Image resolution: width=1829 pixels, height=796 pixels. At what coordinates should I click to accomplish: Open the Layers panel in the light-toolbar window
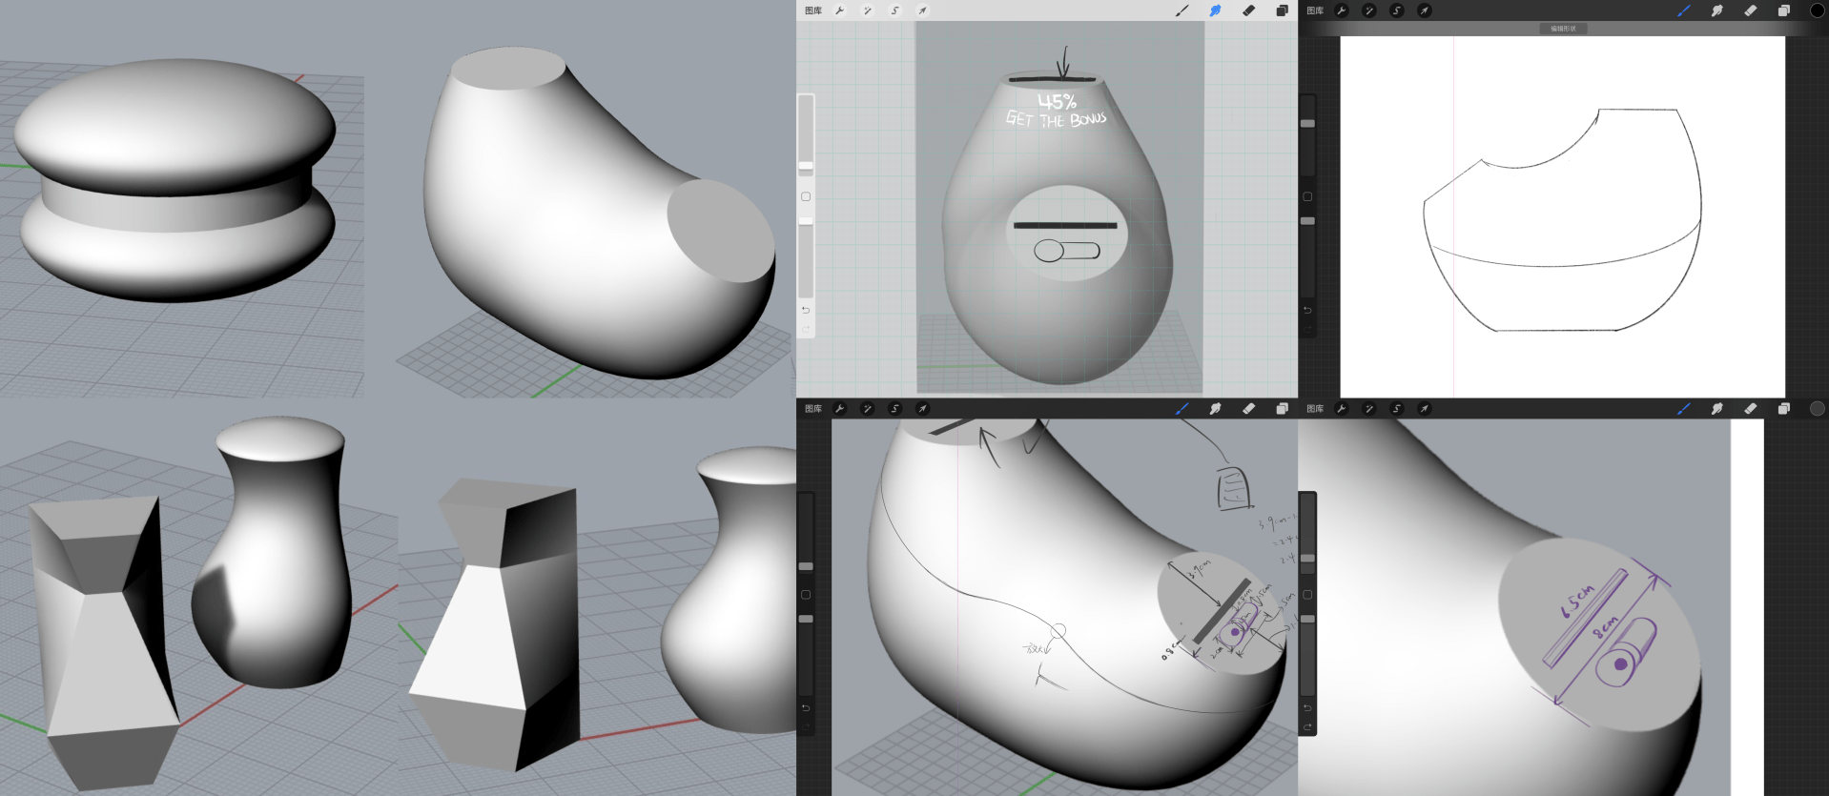[1282, 10]
